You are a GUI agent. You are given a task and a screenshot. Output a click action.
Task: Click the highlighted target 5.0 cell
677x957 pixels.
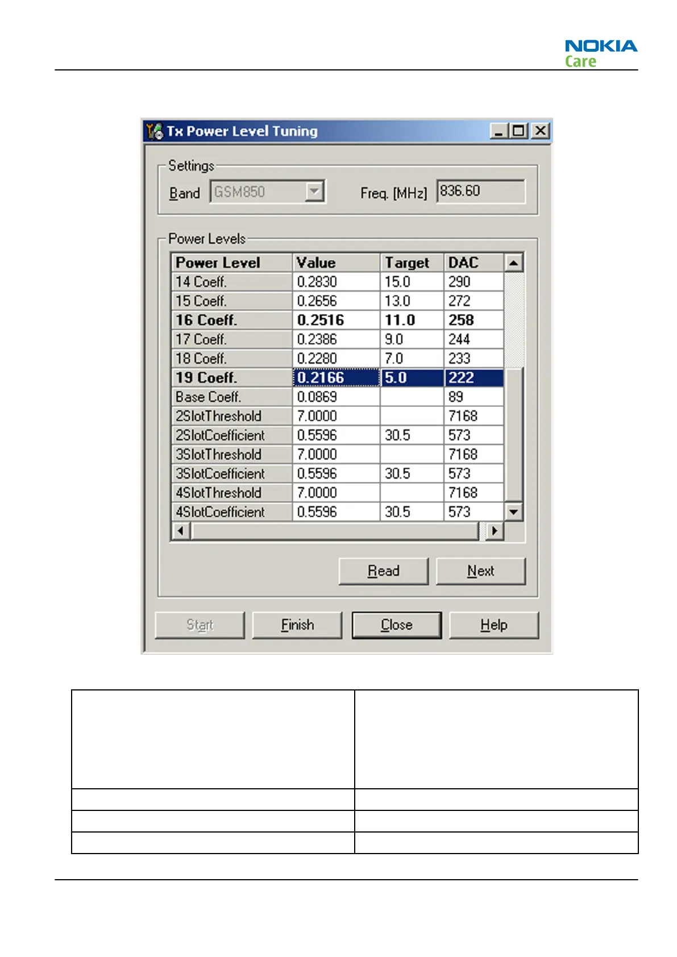click(x=412, y=378)
